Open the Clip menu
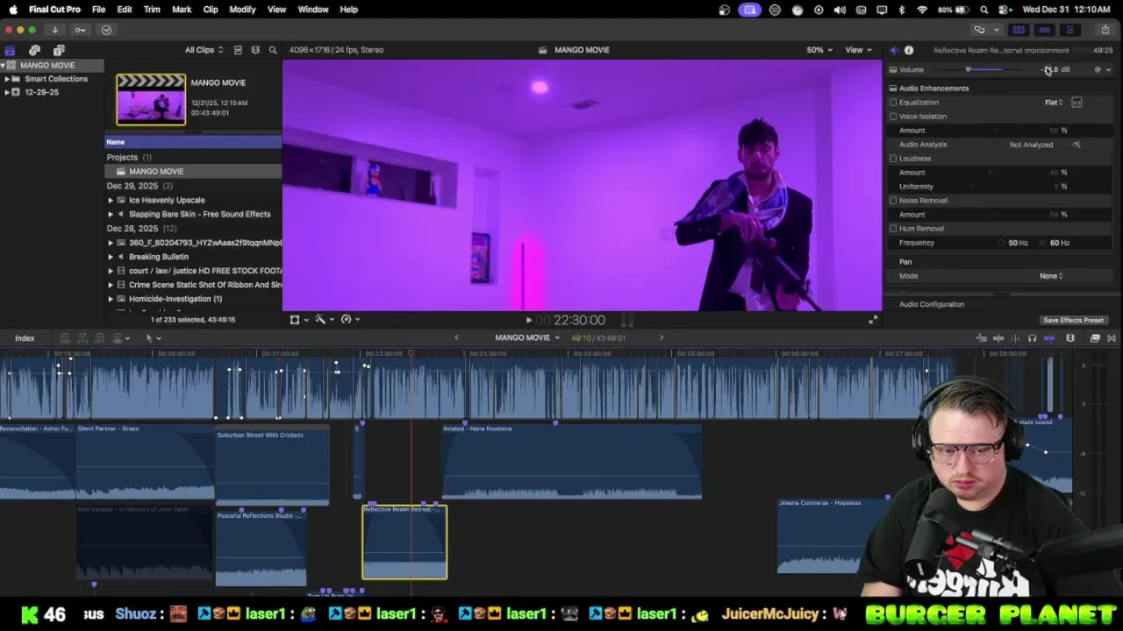The width and height of the screenshot is (1123, 631). coord(211,10)
